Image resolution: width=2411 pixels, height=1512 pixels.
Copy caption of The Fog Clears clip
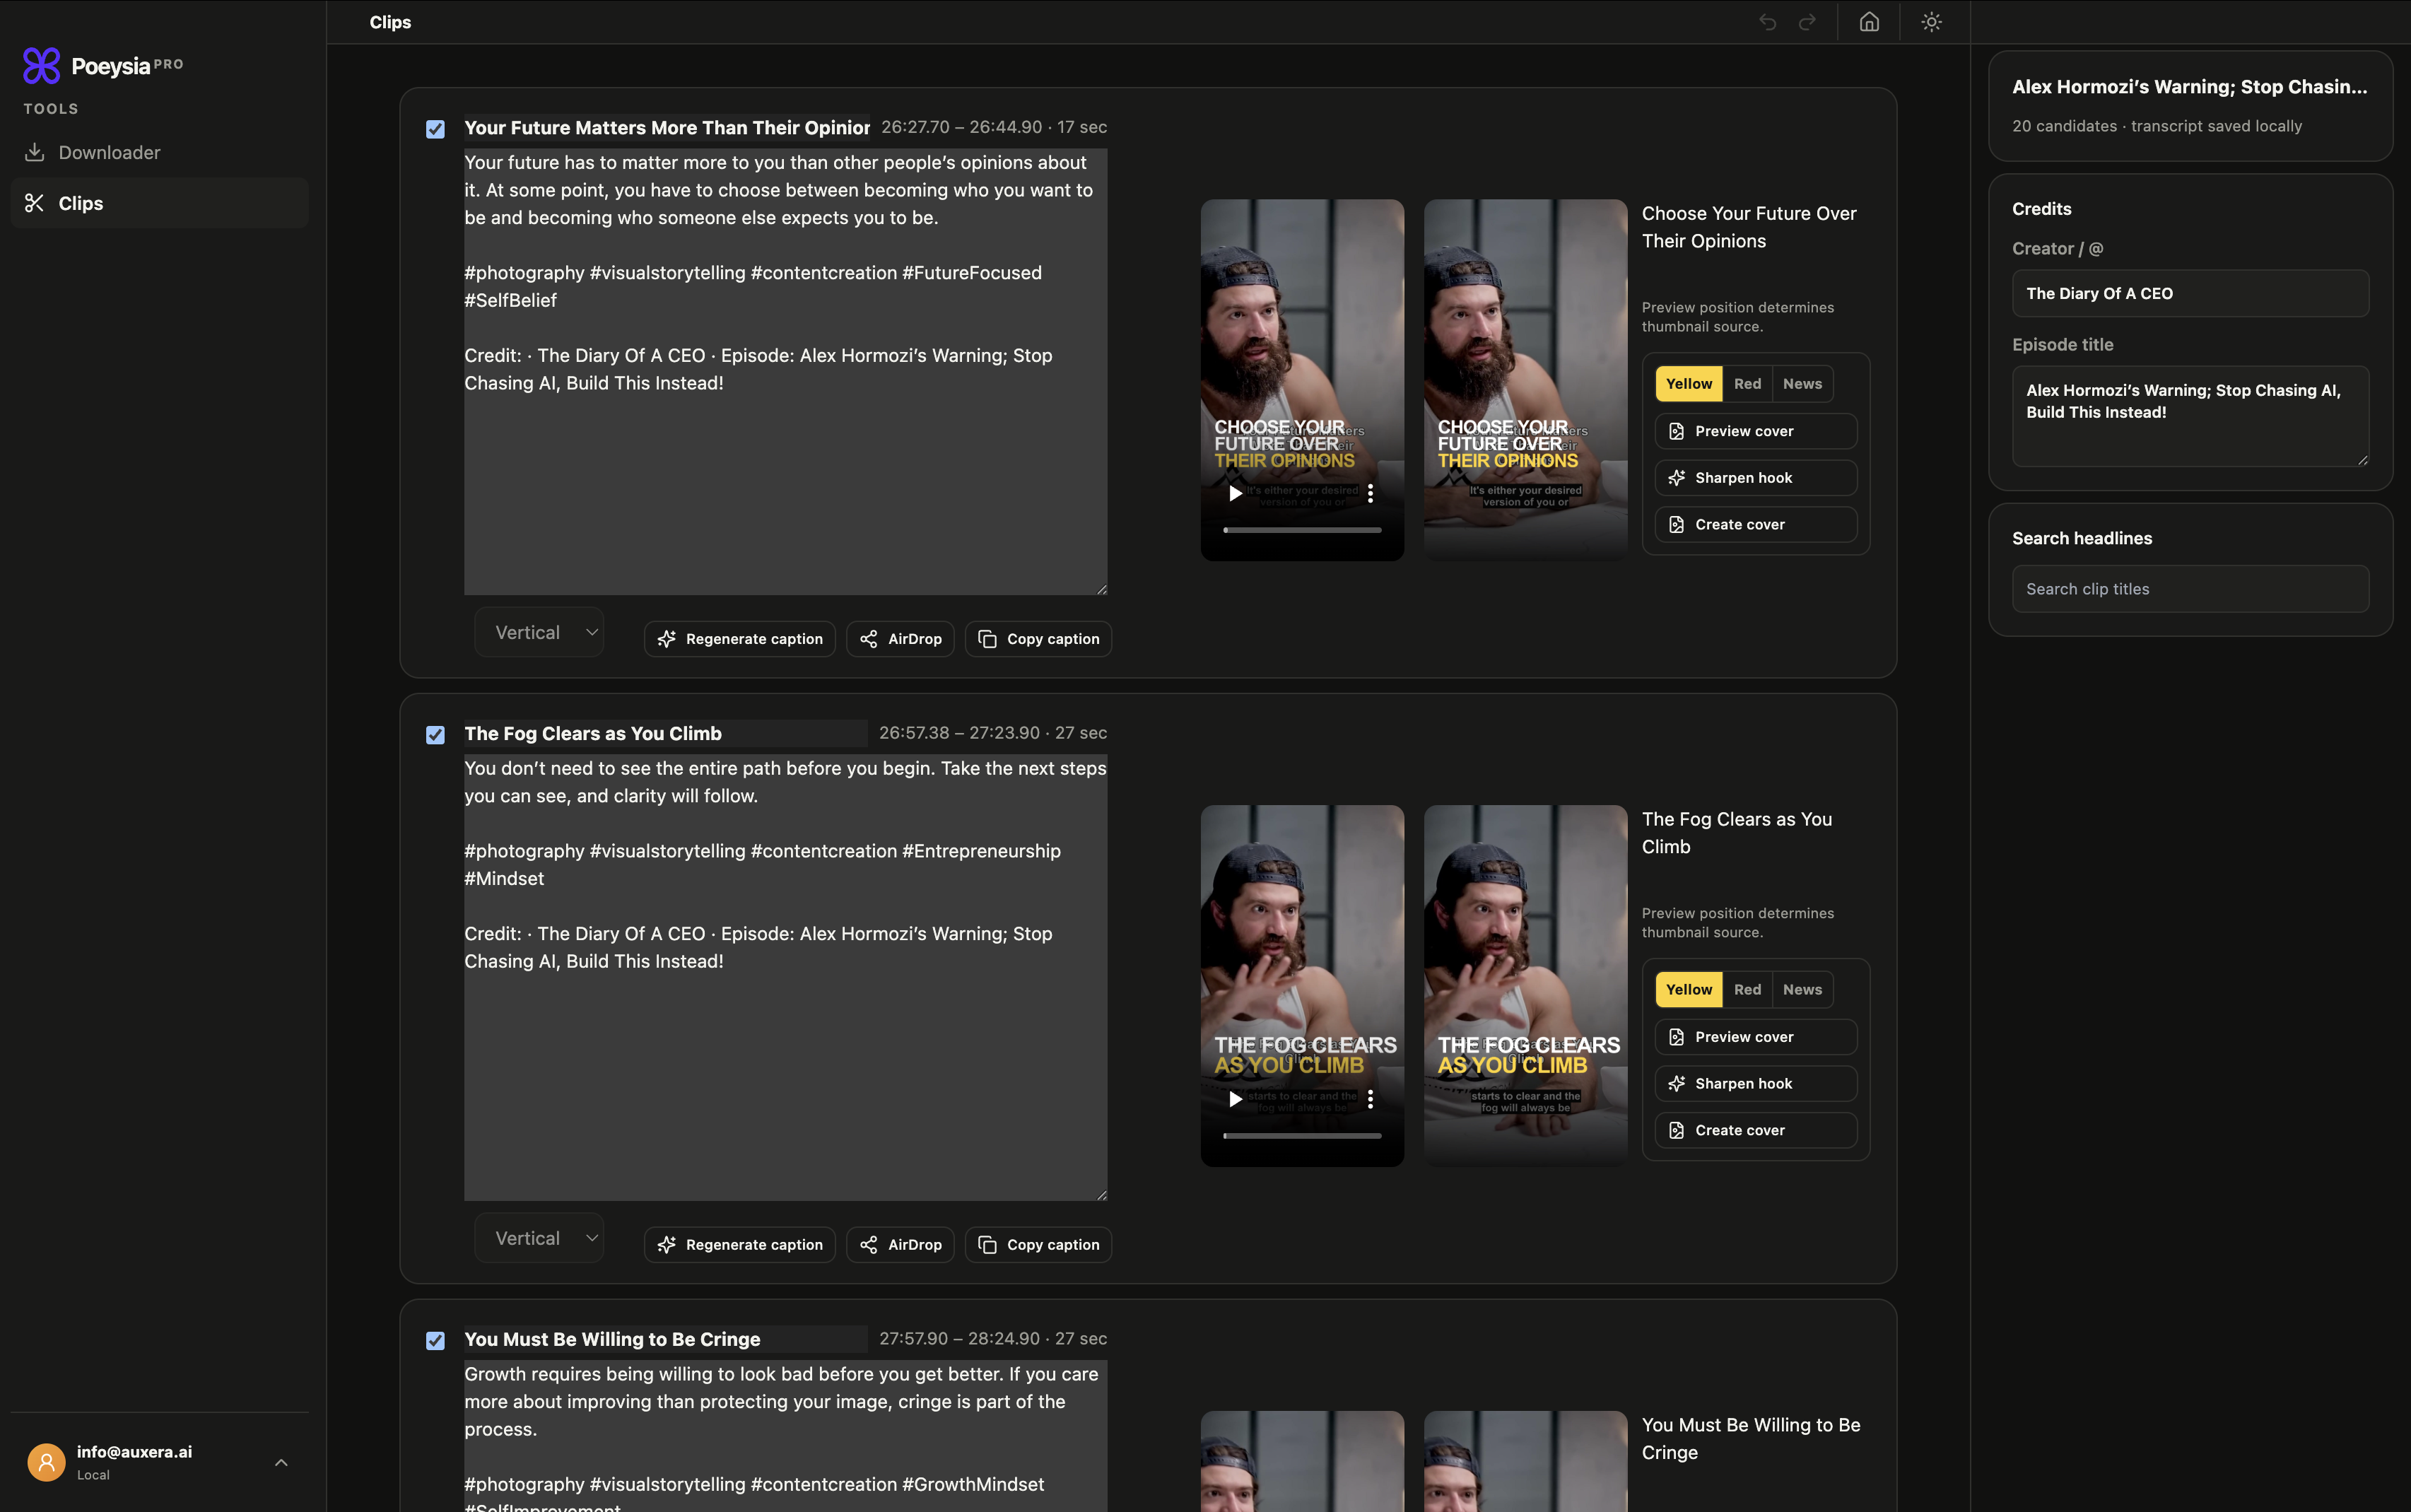1038,1245
